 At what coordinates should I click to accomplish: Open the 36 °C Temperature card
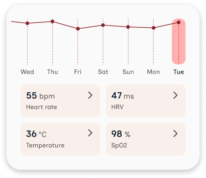pyautogui.click(x=60, y=139)
